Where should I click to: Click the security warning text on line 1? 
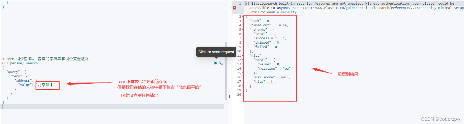click(355, 8)
